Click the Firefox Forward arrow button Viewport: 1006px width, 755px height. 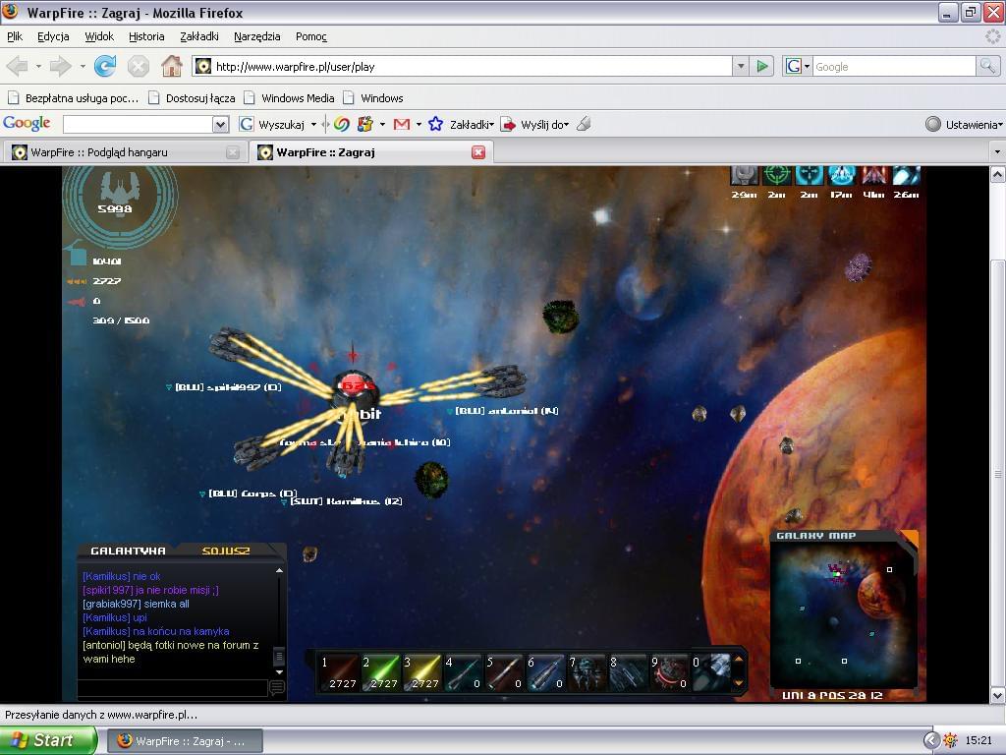[60, 66]
